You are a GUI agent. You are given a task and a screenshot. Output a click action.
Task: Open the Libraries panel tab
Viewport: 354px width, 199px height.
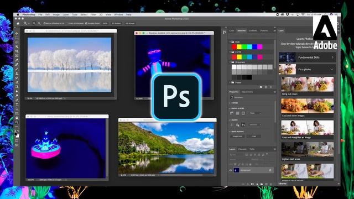(x=283, y=184)
